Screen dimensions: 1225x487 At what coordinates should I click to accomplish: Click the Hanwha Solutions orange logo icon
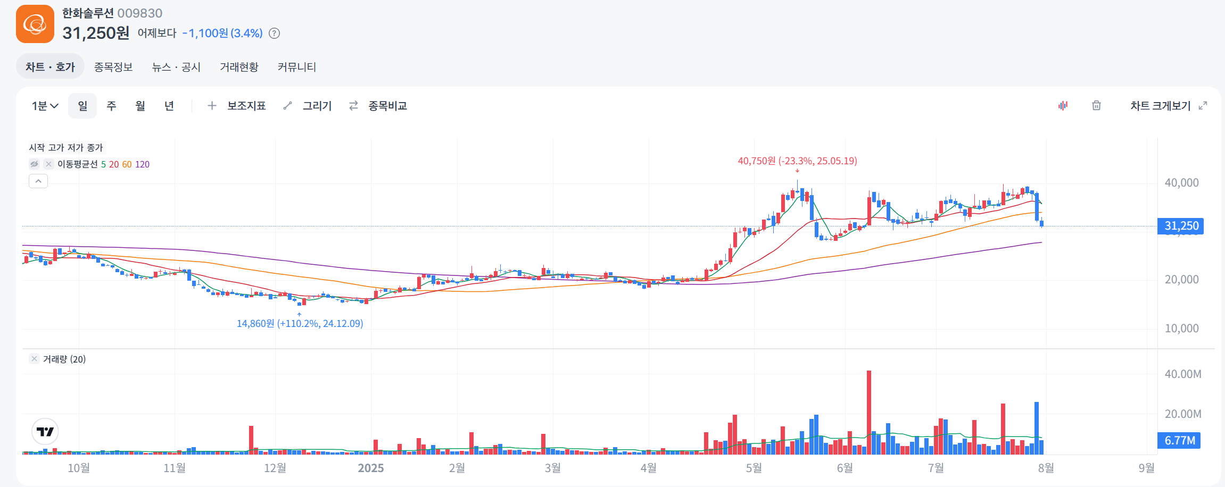click(35, 24)
